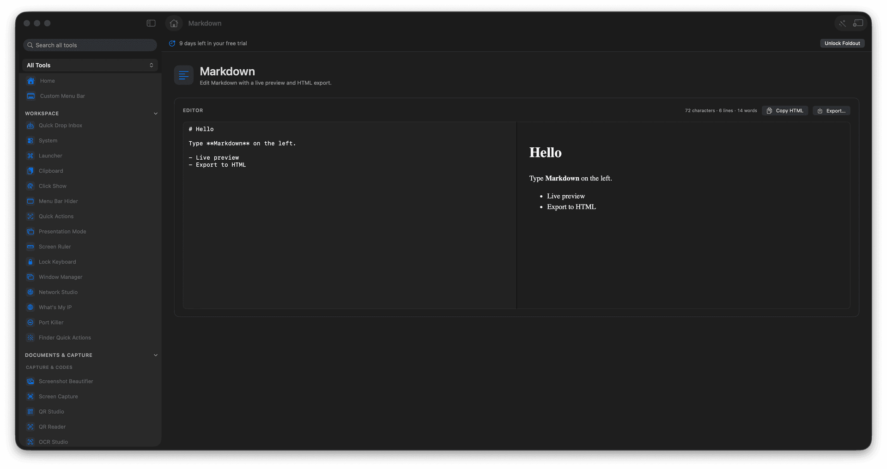Go to home via toolbar house icon
This screenshot has width=887, height=469.
click(x=174, y=23)
